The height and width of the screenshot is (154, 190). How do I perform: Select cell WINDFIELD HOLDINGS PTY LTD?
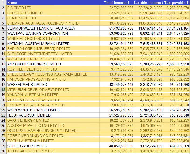point(53,38)
